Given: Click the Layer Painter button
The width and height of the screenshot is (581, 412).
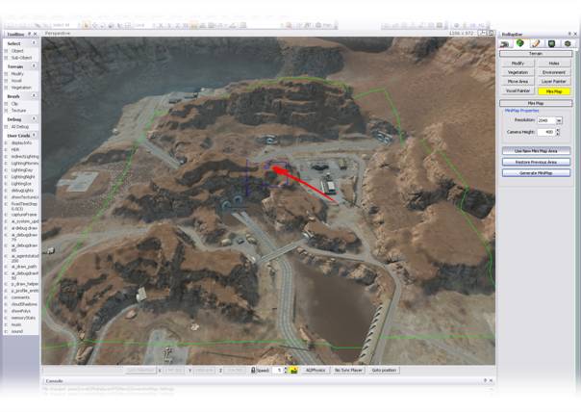Looking at the screenshot, I should (554, 81).
